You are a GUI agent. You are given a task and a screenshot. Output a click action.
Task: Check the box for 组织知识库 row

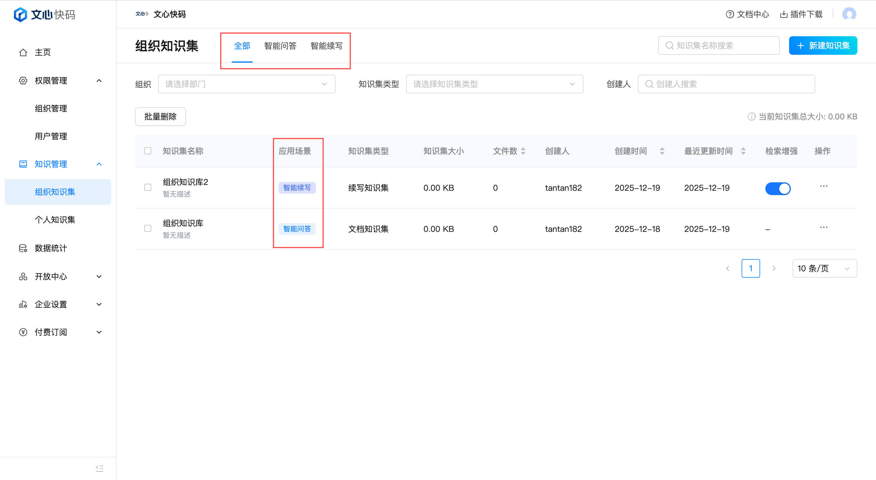tap(147, 229)
